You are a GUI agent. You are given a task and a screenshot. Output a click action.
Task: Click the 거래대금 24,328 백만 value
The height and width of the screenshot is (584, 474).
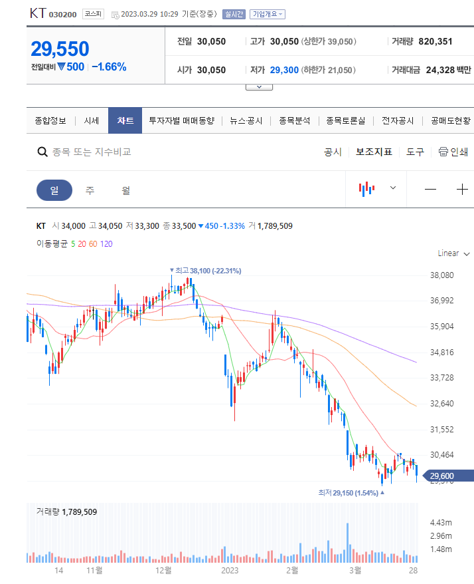pos(448,70)
